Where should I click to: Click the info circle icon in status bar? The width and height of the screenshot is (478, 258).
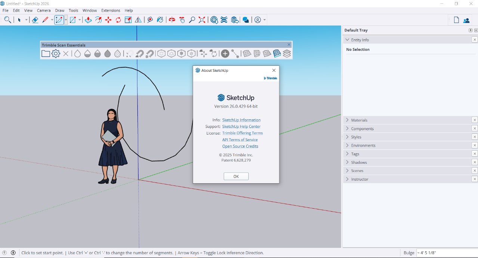(13, 253)
